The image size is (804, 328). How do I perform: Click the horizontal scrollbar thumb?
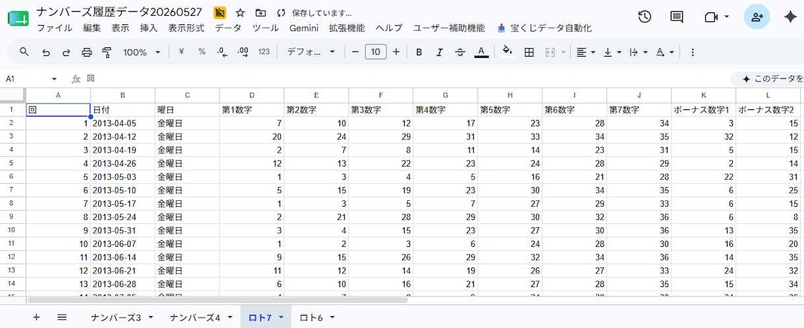coord(217,300)
